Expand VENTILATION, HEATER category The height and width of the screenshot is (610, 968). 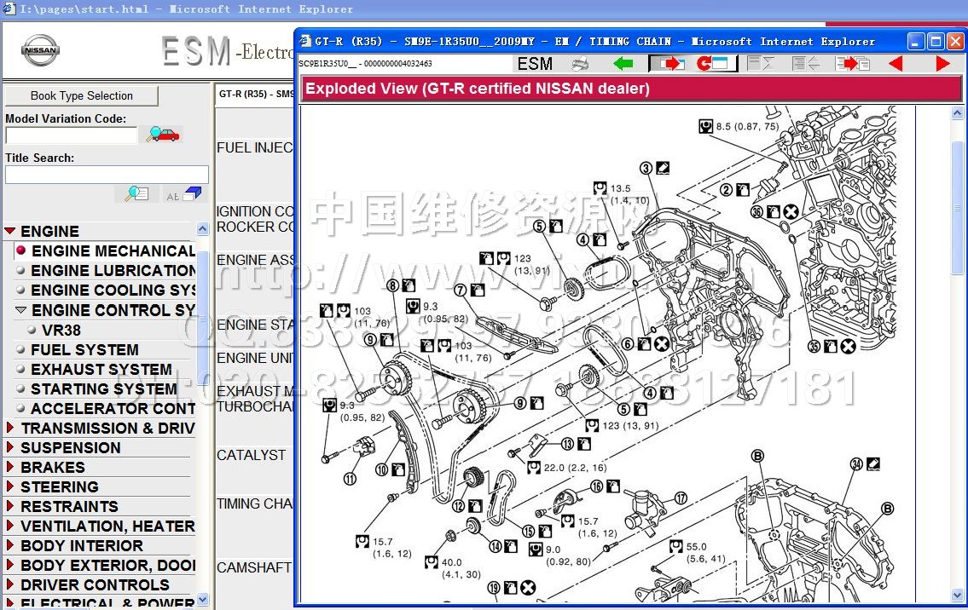[x=10, y=526]
